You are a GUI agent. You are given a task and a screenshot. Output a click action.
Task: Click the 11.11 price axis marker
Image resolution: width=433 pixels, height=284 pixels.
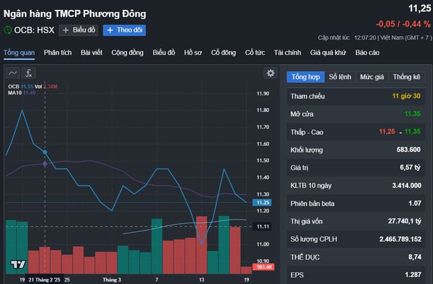click(x=262, y=226)
